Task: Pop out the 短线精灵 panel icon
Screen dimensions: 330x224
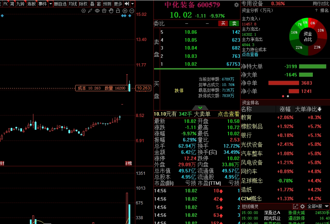Action: pos(296,206)
